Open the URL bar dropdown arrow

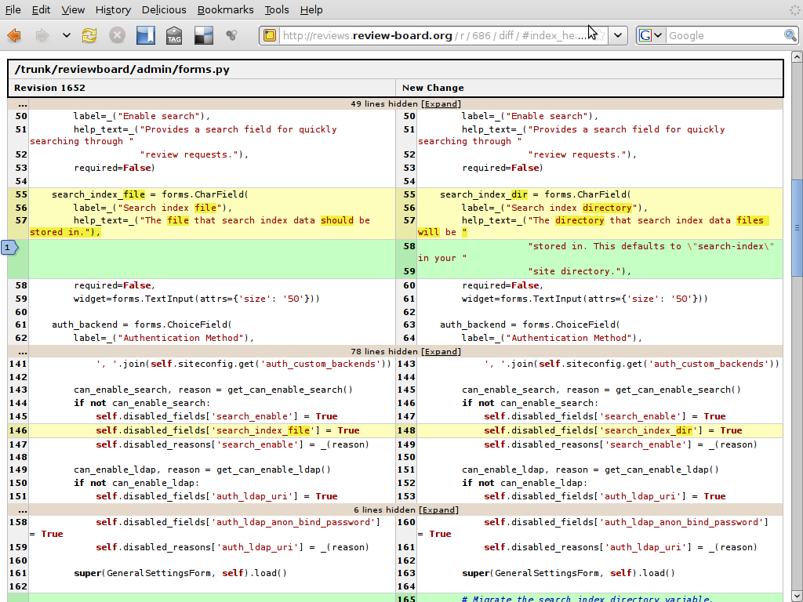[618, 35]
